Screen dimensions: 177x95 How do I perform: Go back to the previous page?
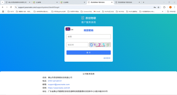(x=3, y=7)
